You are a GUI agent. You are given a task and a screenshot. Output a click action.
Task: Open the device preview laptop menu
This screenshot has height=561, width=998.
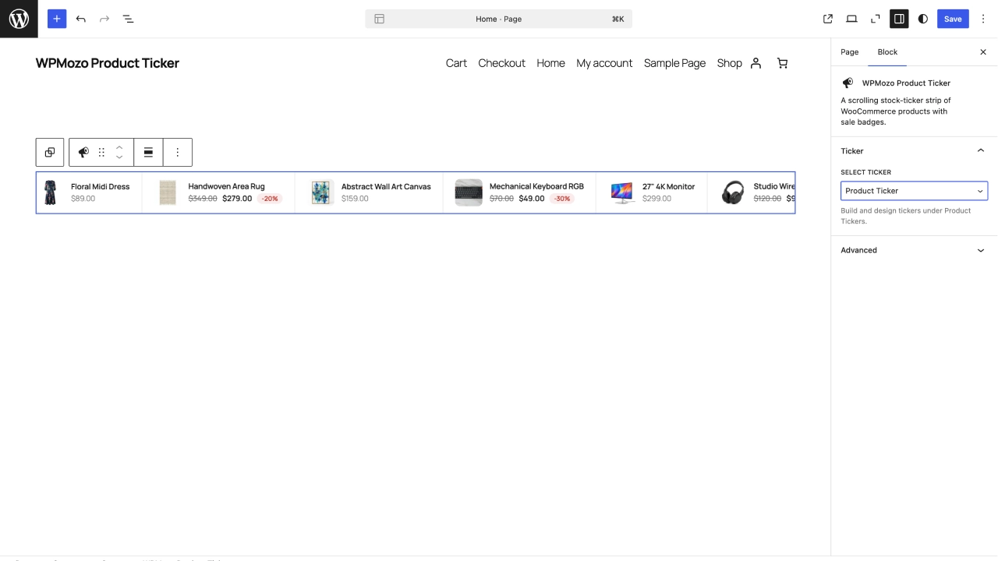tap(851, 19)
